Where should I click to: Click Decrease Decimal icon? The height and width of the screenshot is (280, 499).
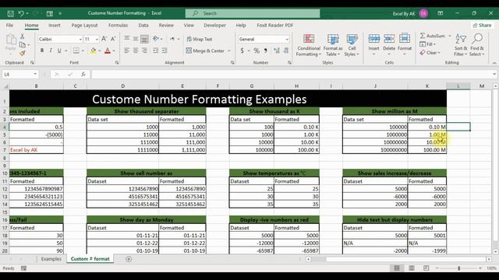point(286,51)
